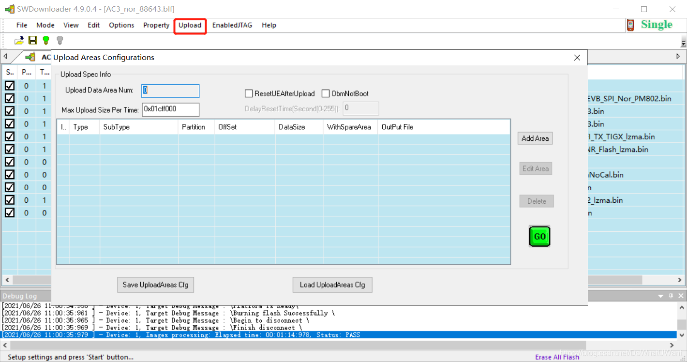Click the tab scroll right arrow
This screenshot has width=687, height=362.
tap(678, 57)
